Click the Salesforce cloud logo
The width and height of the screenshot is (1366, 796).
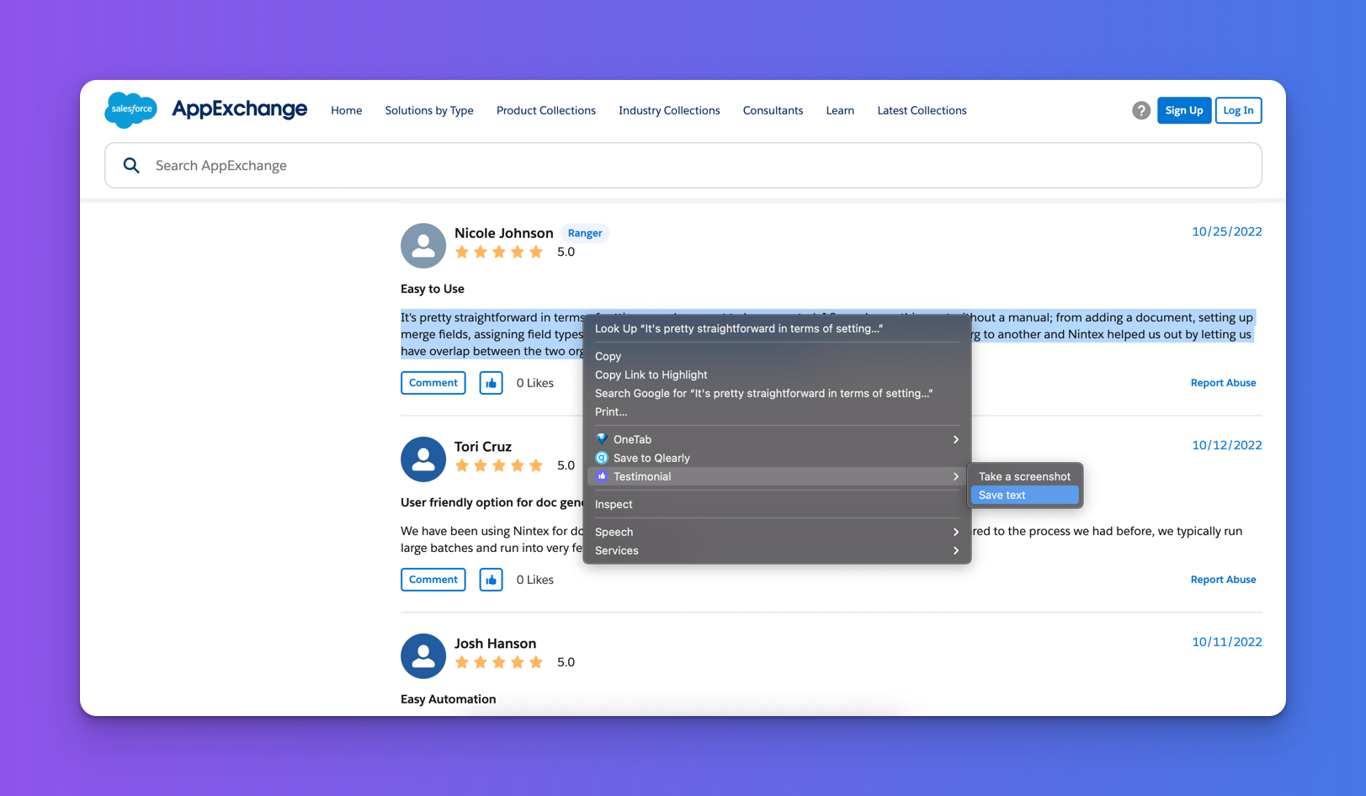131,109
